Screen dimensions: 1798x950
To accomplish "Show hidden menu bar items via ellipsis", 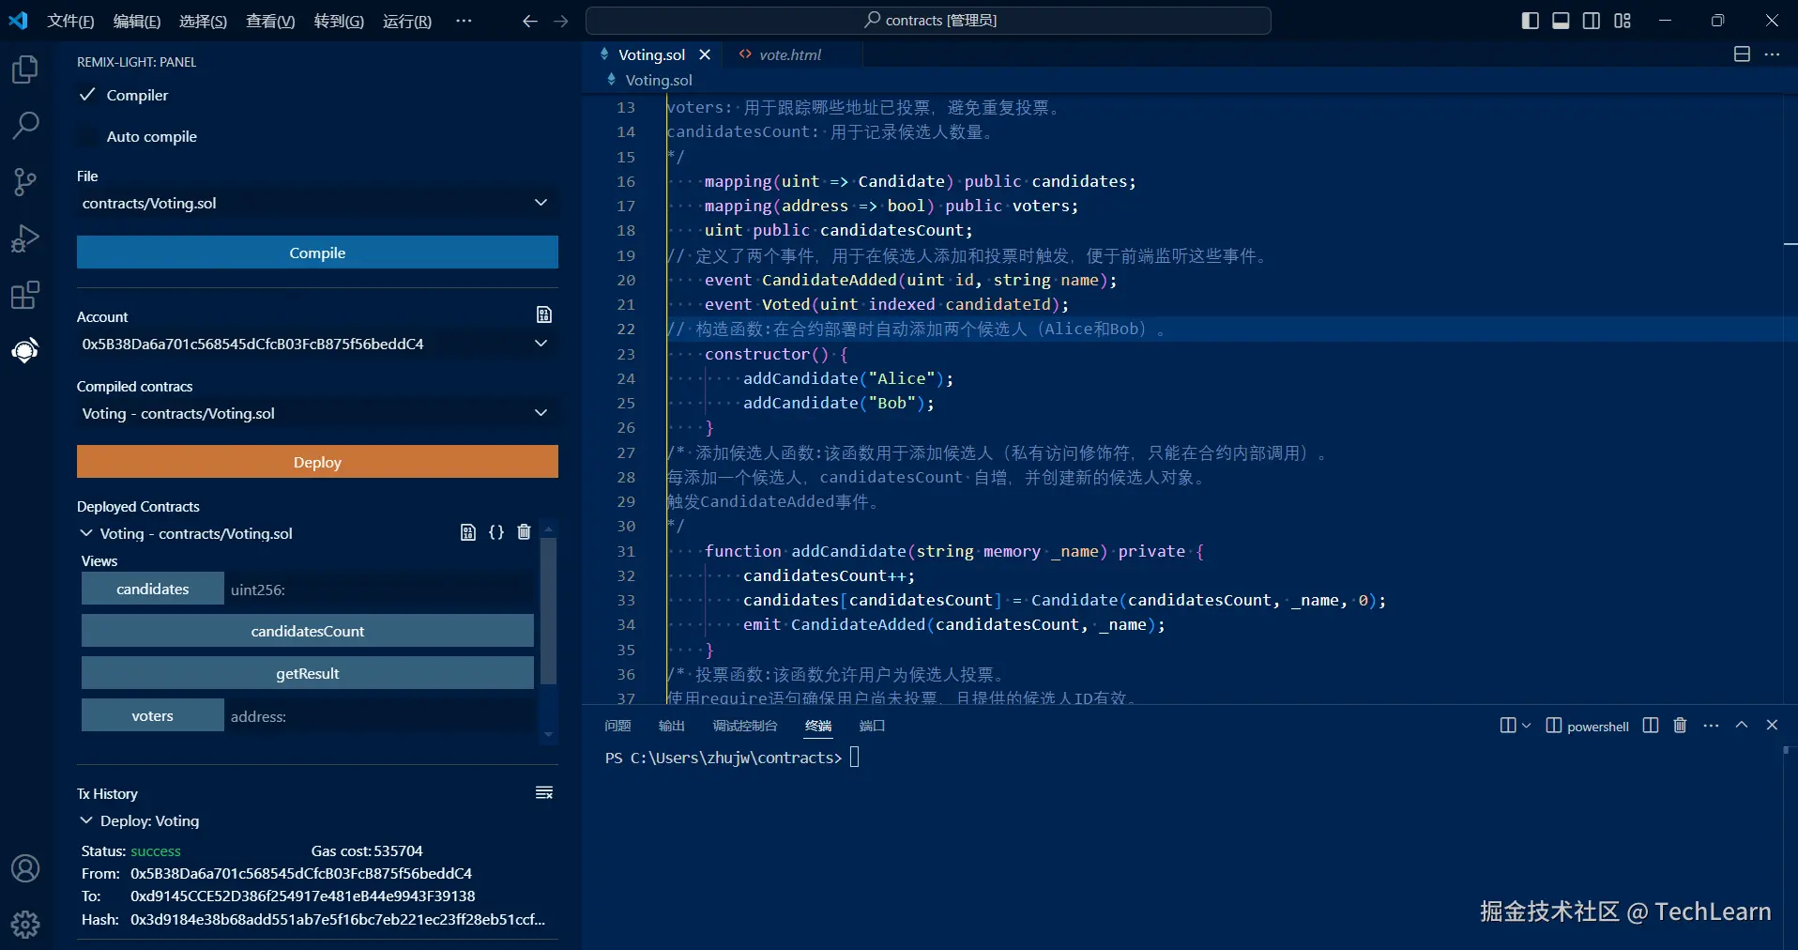I will click(464, 21).
